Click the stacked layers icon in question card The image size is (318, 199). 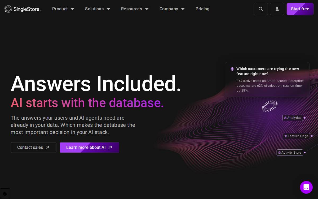click(232, 69)
